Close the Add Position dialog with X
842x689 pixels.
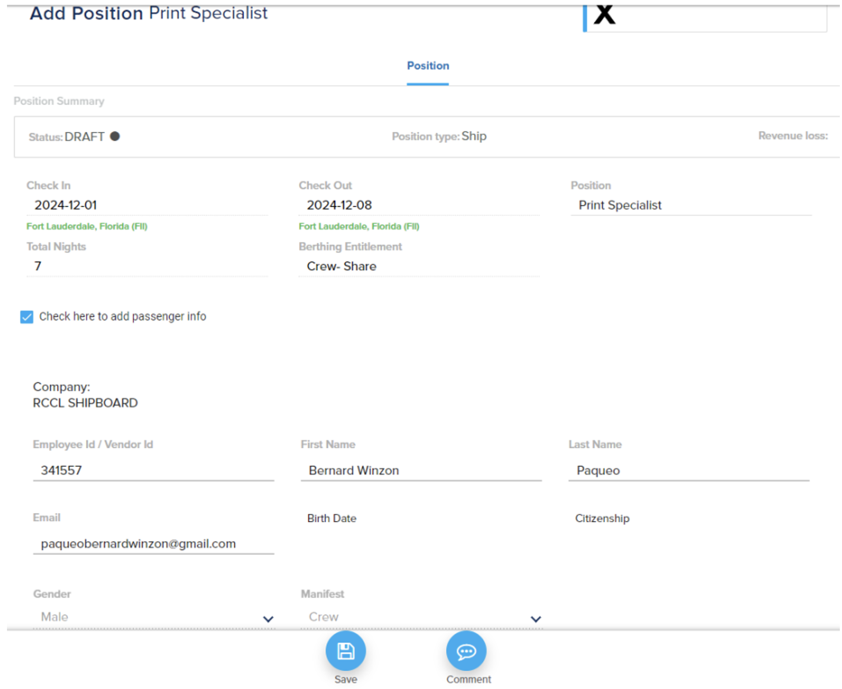point(605,14)
